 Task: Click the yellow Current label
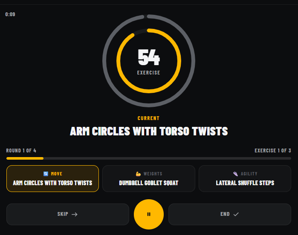tap(149, 118)
